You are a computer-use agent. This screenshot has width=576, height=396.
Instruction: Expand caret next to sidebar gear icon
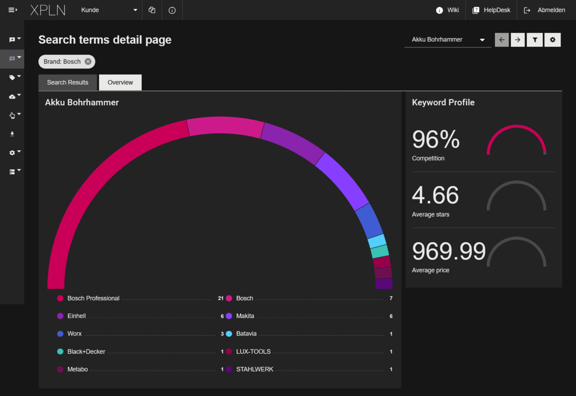click(x=19, y=152)
